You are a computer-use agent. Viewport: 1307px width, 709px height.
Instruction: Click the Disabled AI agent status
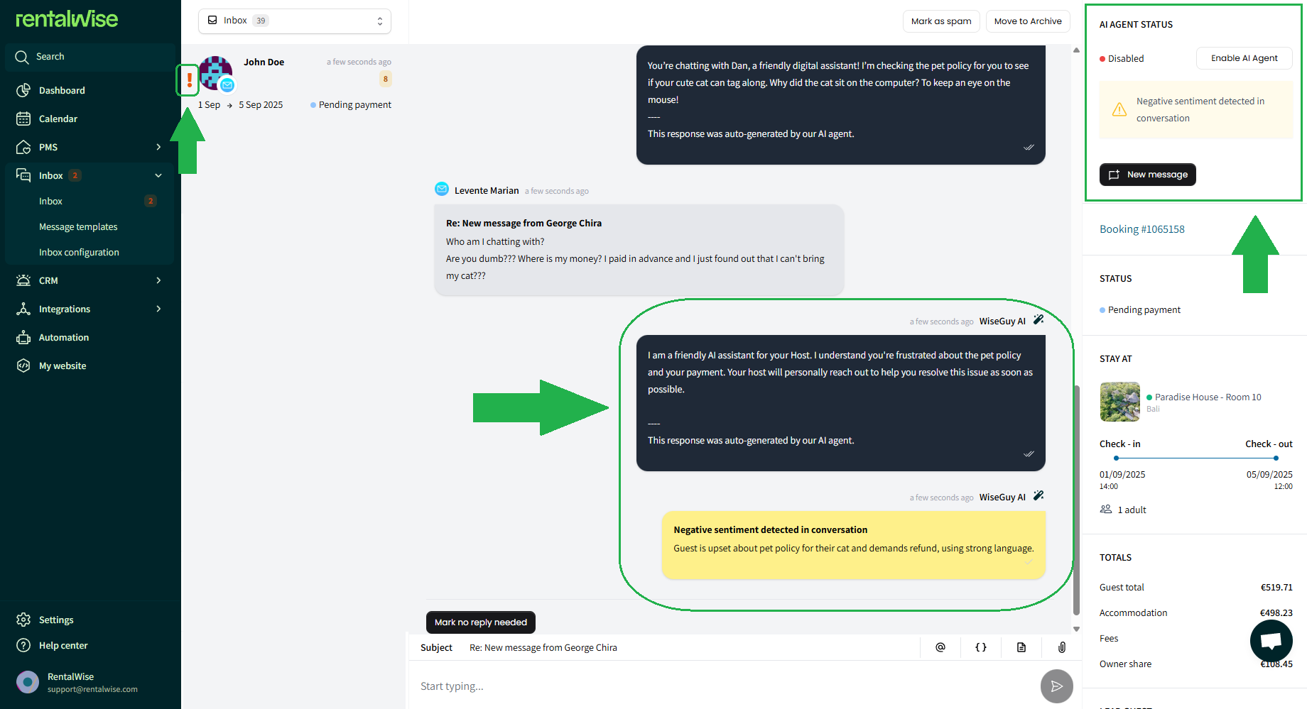pyautogui.click(x=1122, y=58)
